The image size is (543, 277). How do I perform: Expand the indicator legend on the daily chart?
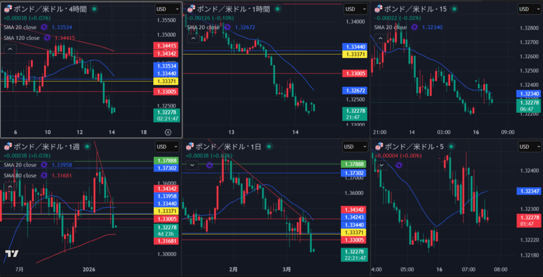[191, 165]
